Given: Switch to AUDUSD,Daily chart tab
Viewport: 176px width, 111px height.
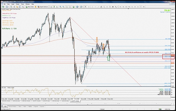Looking at the screenshot, I should point(65,101).
